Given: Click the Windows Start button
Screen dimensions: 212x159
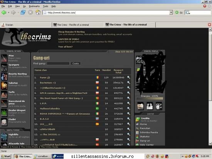Looking at the screenshot, I should point(6,156).
